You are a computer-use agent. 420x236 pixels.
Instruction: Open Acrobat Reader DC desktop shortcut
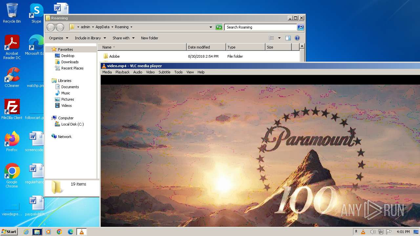[x=12, y=48]
